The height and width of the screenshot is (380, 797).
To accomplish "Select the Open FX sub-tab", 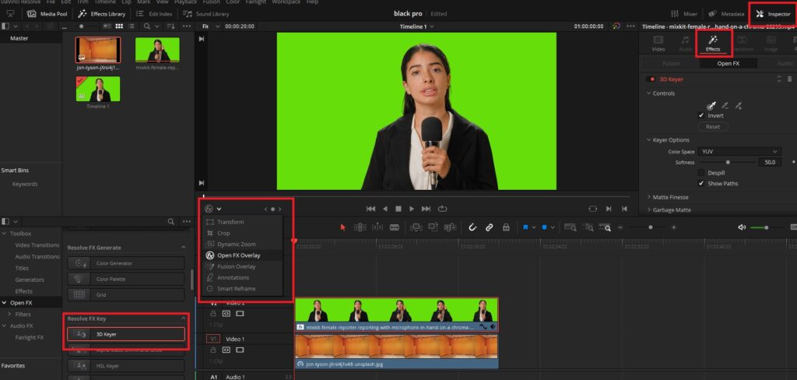I will [x=728, y=64].
